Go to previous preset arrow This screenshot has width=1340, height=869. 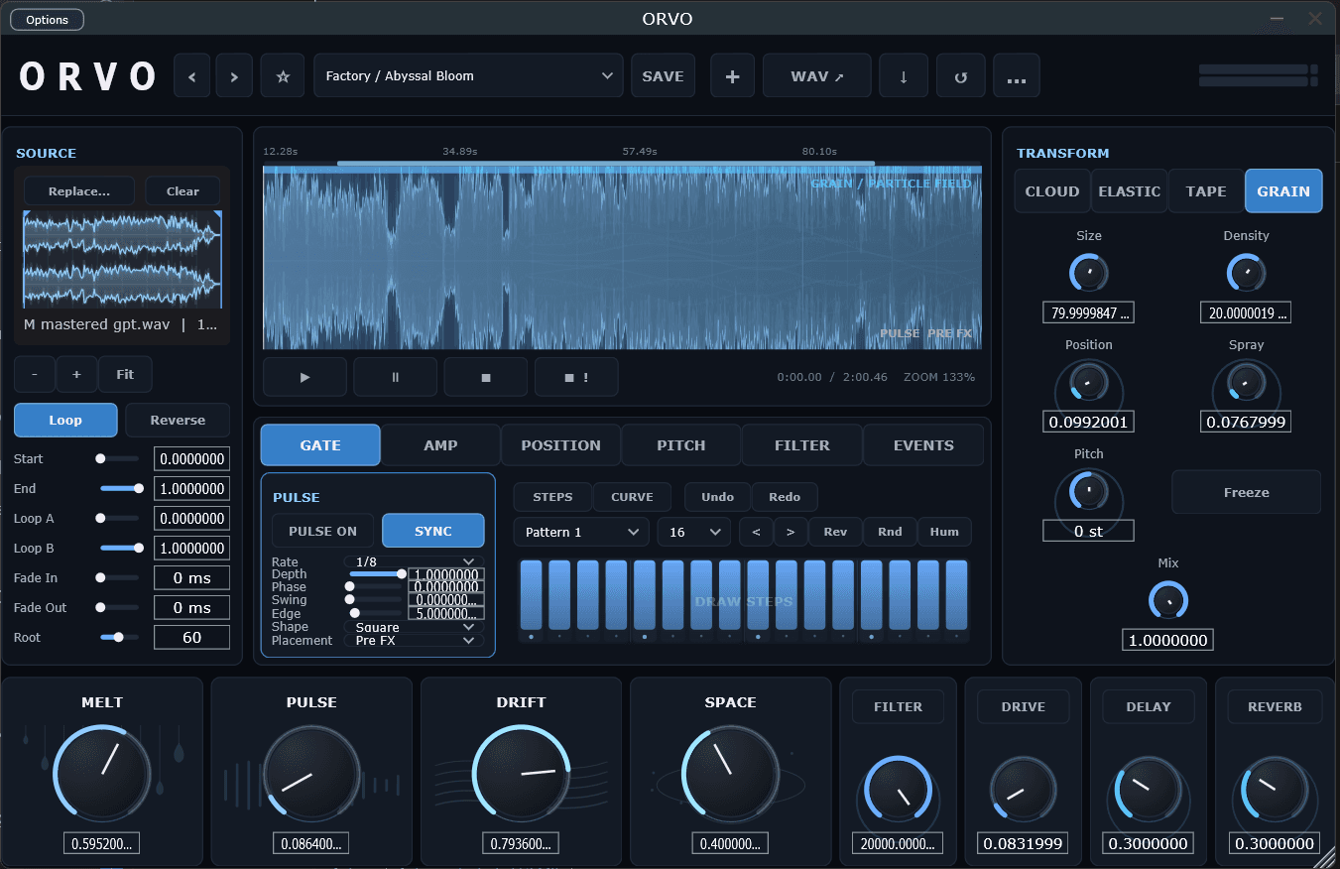(x=192, y=76)
